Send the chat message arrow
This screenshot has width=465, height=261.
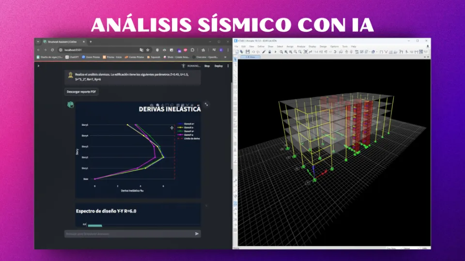point(197,234)
